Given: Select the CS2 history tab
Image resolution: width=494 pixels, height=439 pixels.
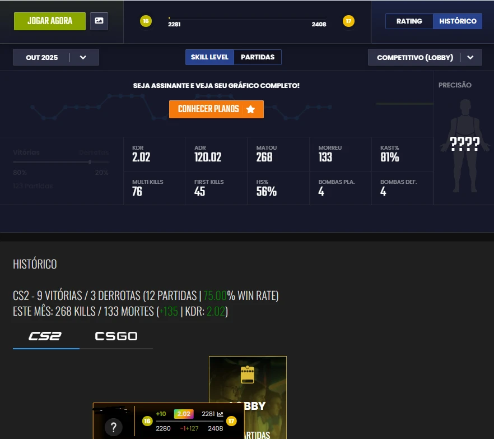Looking at the screenshot, I should (x=45, y=336).
